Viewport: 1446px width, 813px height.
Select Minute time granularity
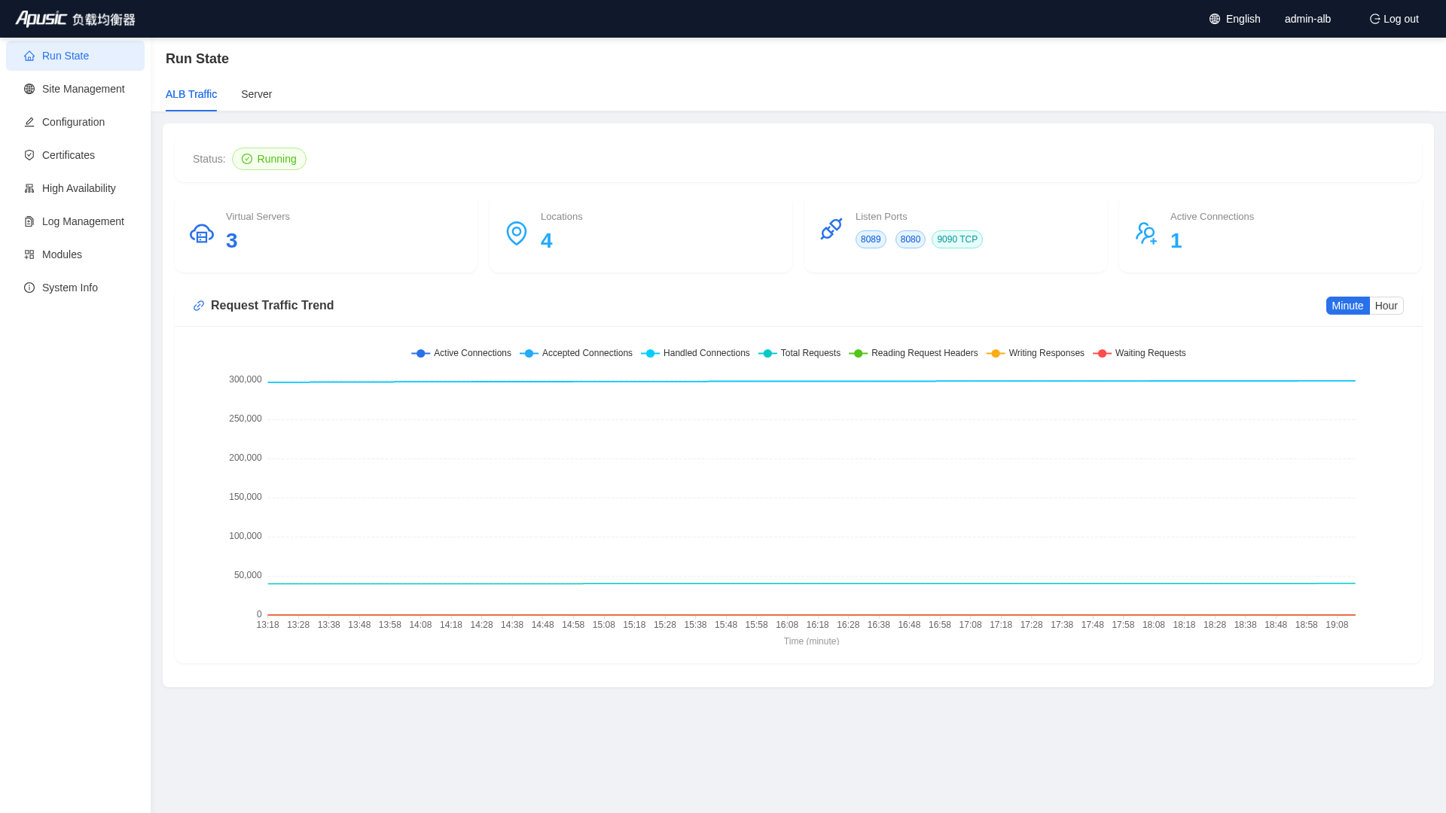tap(1347, 306)
